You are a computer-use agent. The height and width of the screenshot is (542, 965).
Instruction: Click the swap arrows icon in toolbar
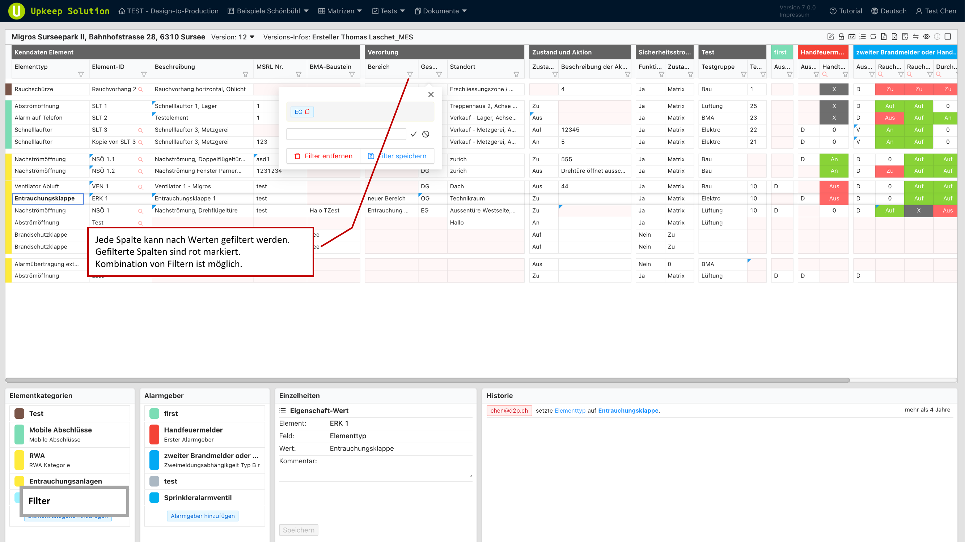(915, 36)
